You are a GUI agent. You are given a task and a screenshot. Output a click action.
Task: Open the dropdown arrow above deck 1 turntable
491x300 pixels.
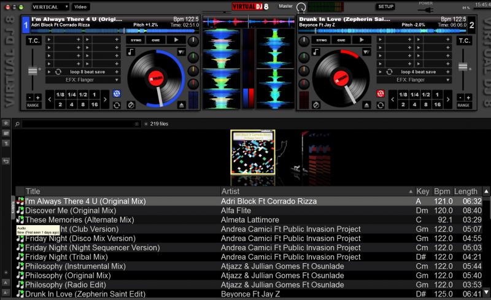pos(181,52)
